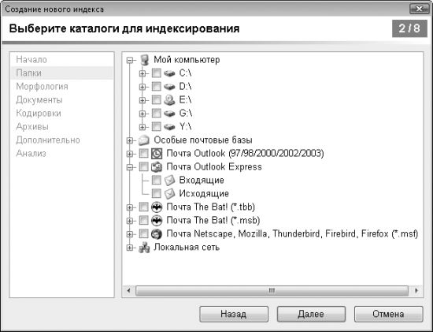
Task: Click the horizontal scrollbar thumb
Action: pyautogui.click(x=272, y=291)
